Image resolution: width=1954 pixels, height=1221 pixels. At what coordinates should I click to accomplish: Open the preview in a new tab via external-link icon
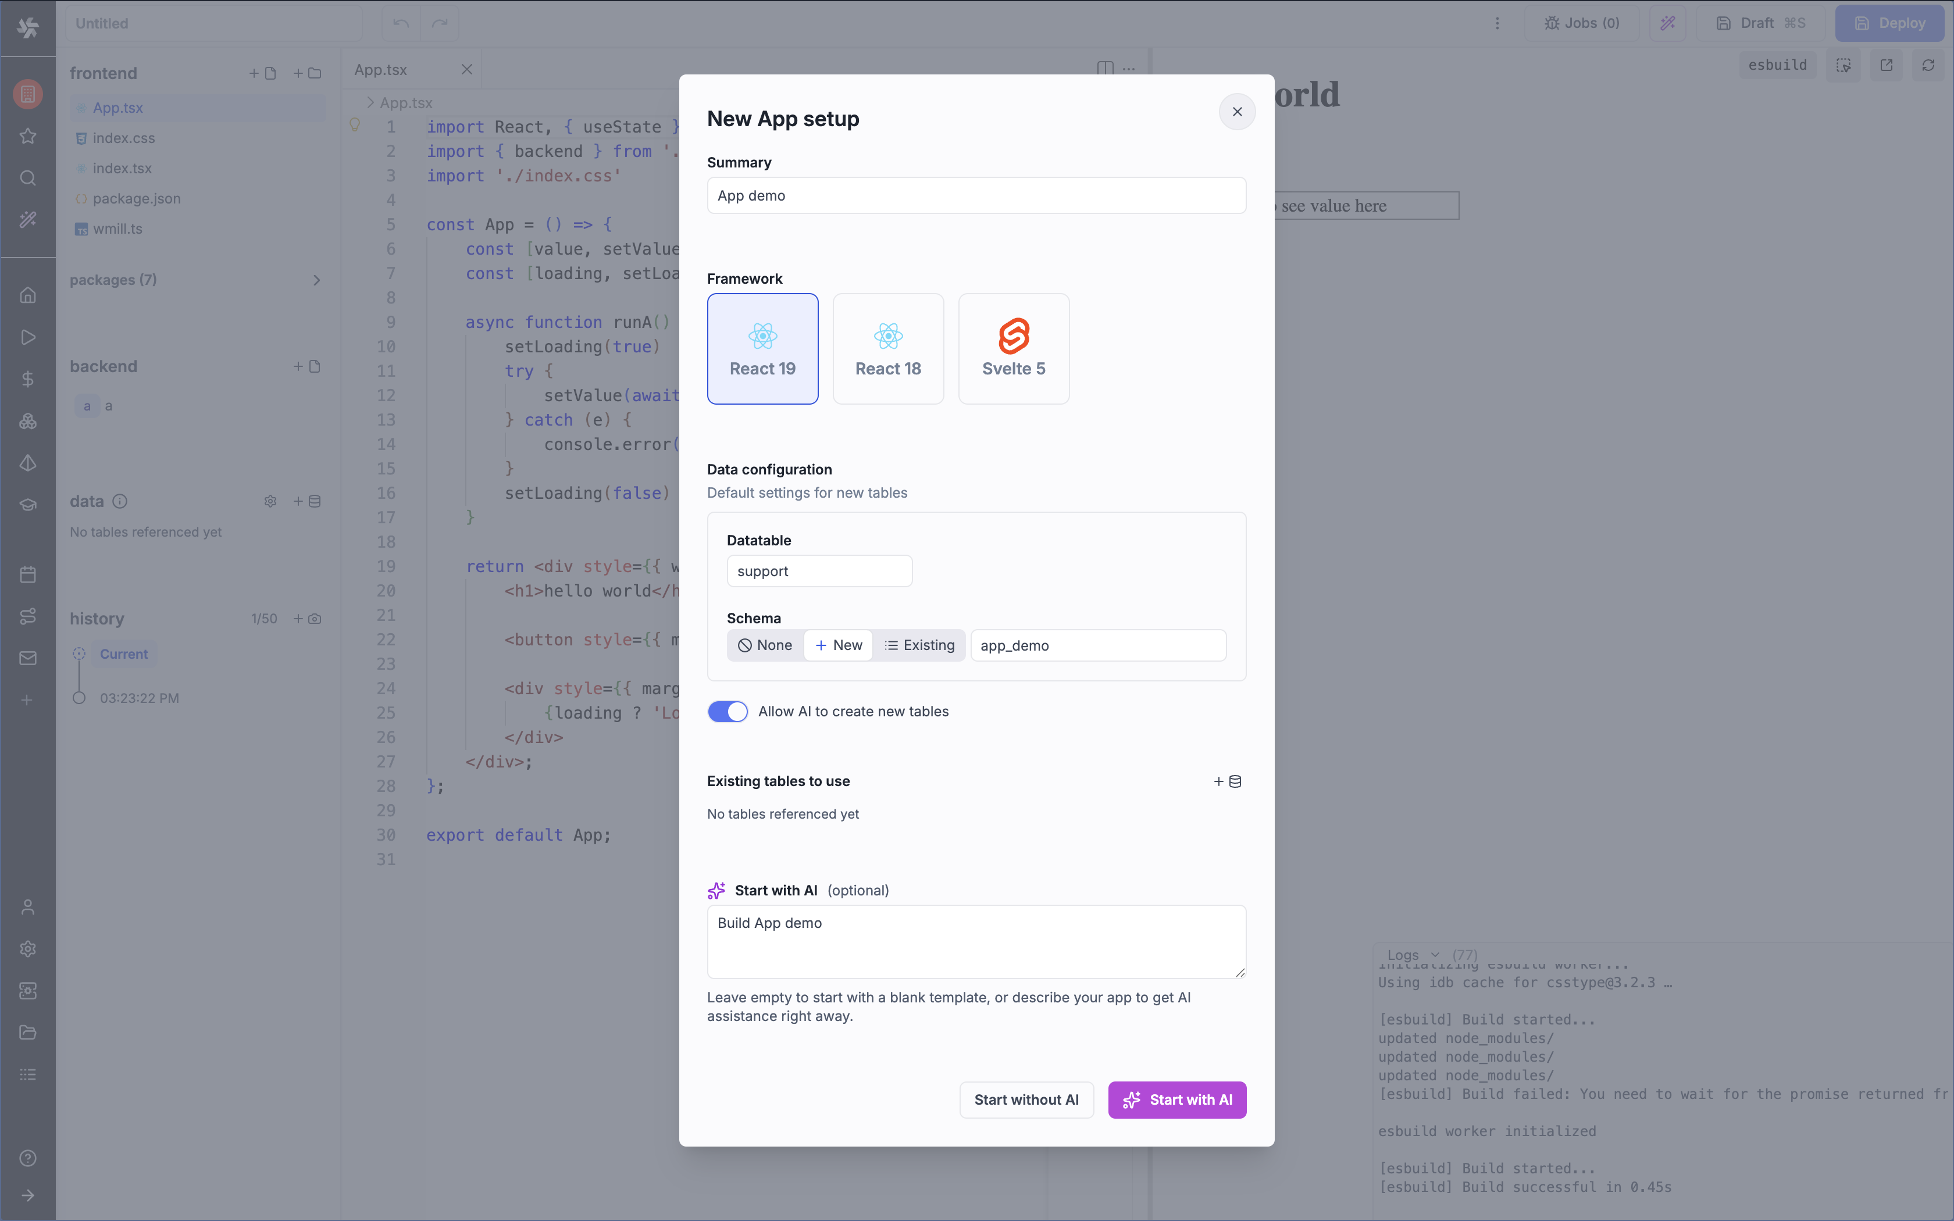(x=1887, y=65)
